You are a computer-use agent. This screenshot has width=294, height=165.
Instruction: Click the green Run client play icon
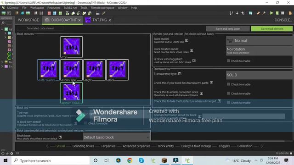pos(271,13)
